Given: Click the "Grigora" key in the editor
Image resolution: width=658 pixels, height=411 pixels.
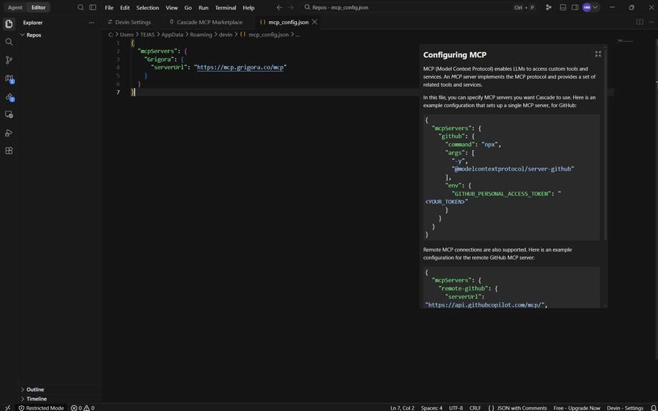Looking at the screenshot, I should coord(158,59).
